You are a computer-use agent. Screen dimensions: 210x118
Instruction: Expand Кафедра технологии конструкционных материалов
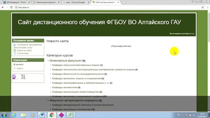51,69
